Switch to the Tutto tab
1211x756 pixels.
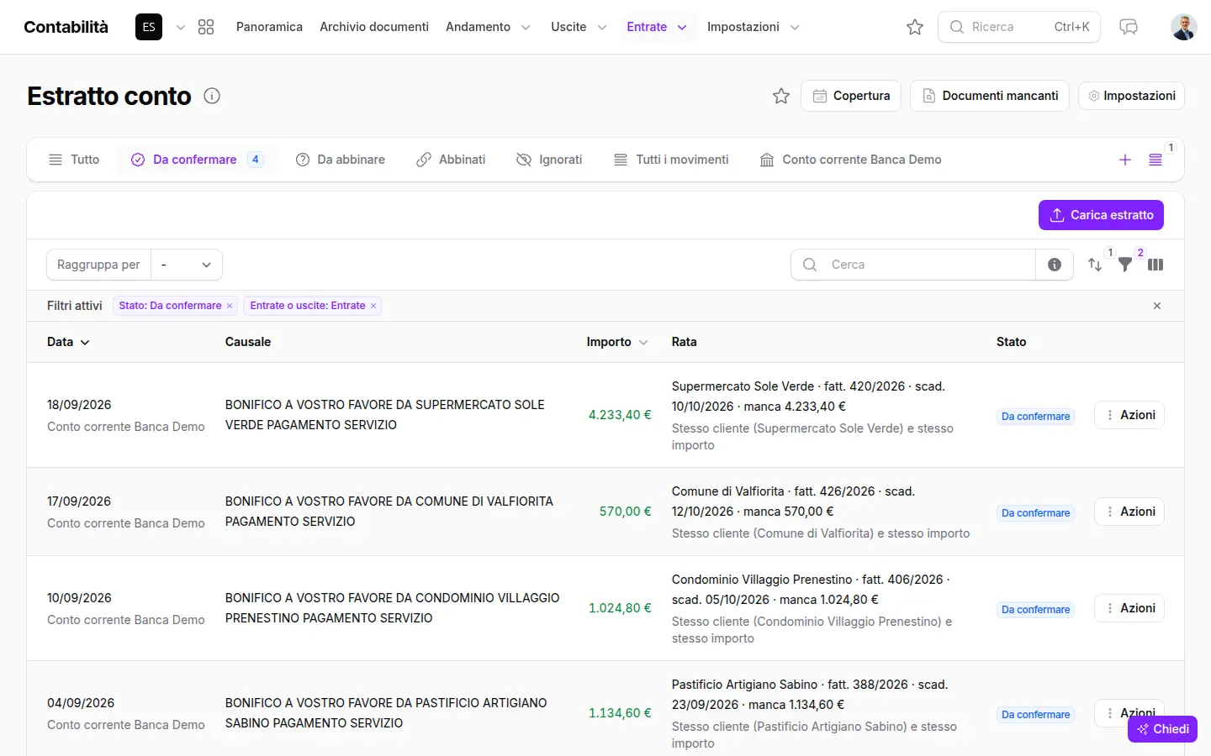pos(74,160)
